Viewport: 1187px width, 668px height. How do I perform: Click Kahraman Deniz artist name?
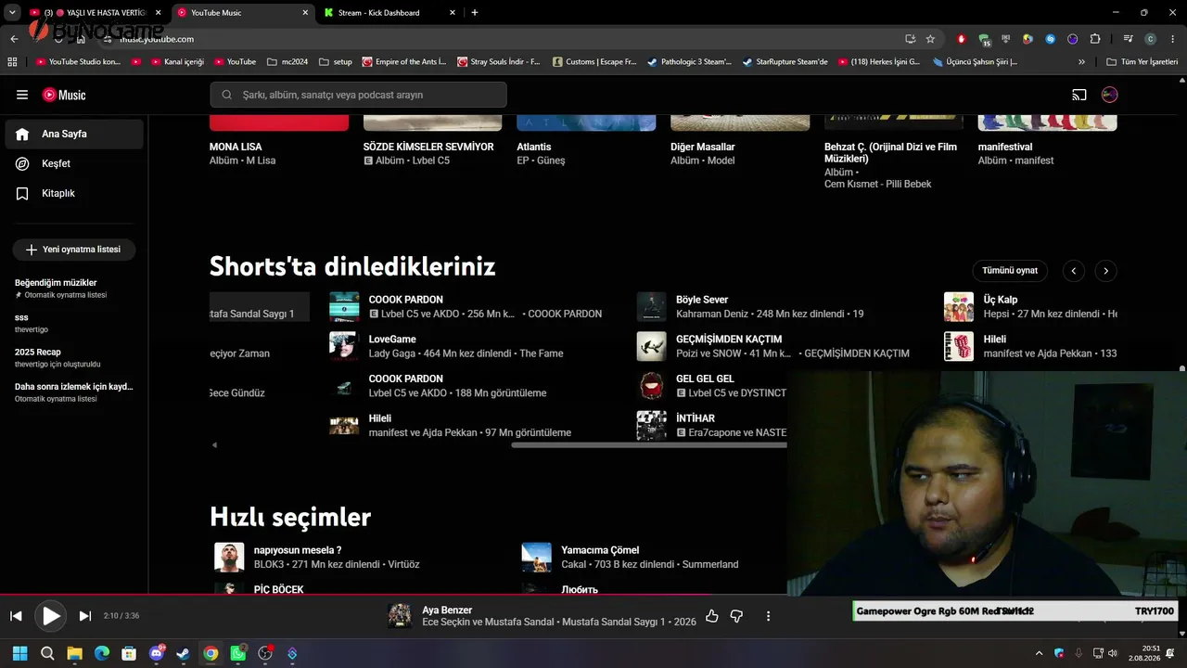point(711,314)
